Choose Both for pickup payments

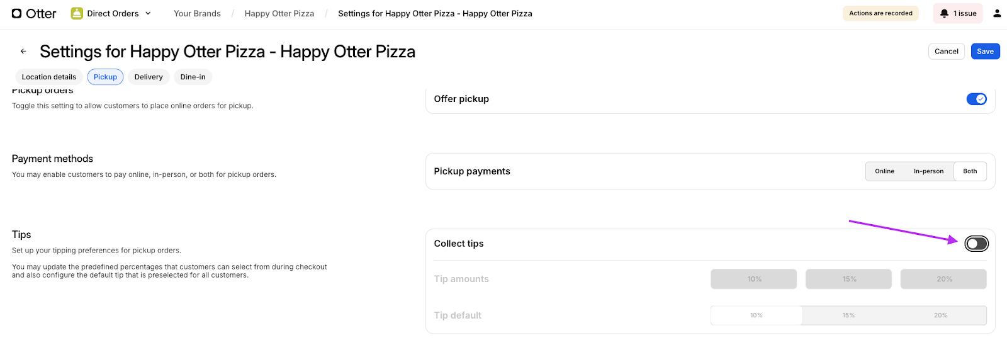pyautogui.click(x=970, y=171)
